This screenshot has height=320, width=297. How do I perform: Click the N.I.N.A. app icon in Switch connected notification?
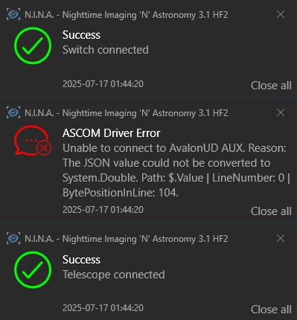click(x=13, y=15)
